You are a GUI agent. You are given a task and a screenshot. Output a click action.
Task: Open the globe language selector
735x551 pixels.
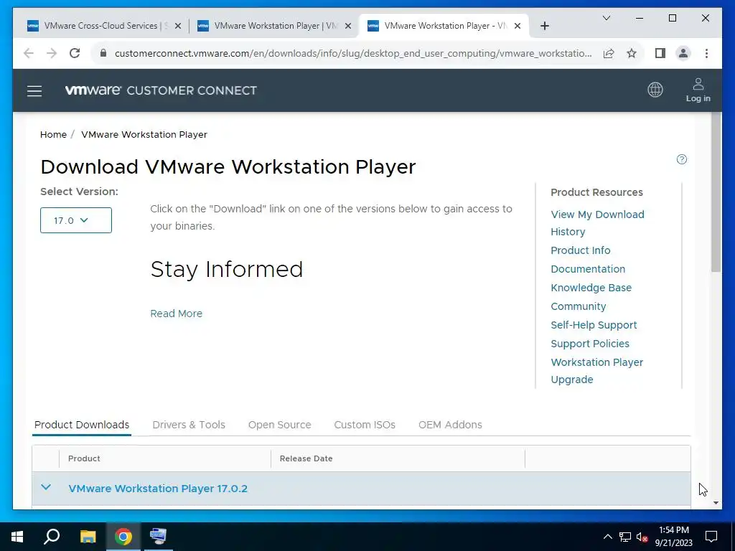tap(655, 90)
